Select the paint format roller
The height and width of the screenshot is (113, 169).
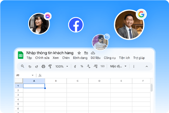click(50, 66)
